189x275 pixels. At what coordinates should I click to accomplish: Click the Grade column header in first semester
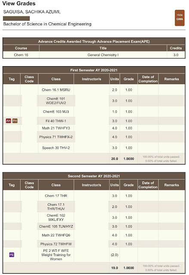point(129,79)
